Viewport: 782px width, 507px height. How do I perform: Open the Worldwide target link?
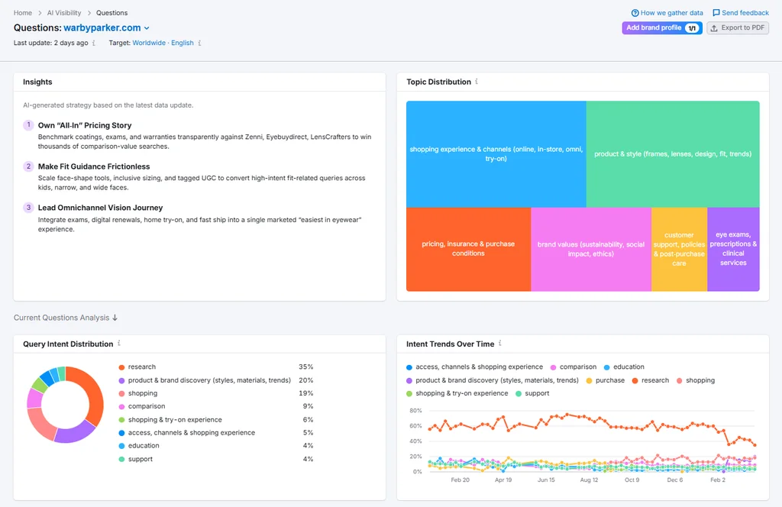(x=149, y=43)
